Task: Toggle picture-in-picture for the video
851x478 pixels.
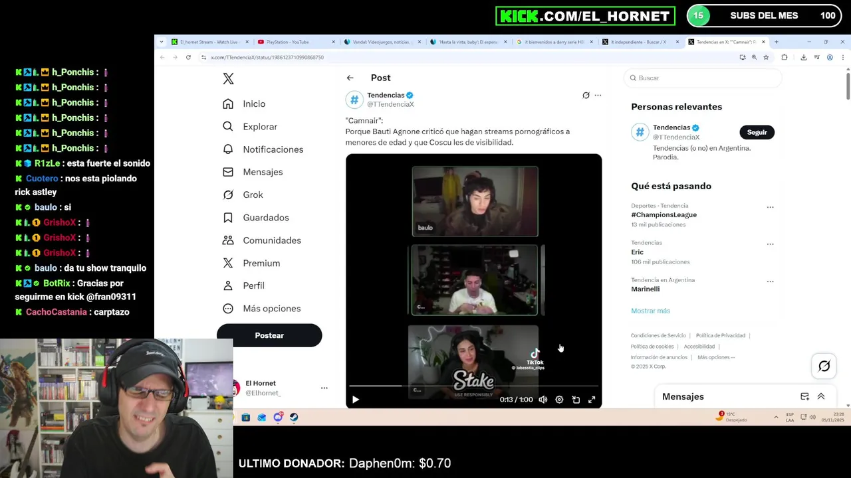Action: pos(576,400)
